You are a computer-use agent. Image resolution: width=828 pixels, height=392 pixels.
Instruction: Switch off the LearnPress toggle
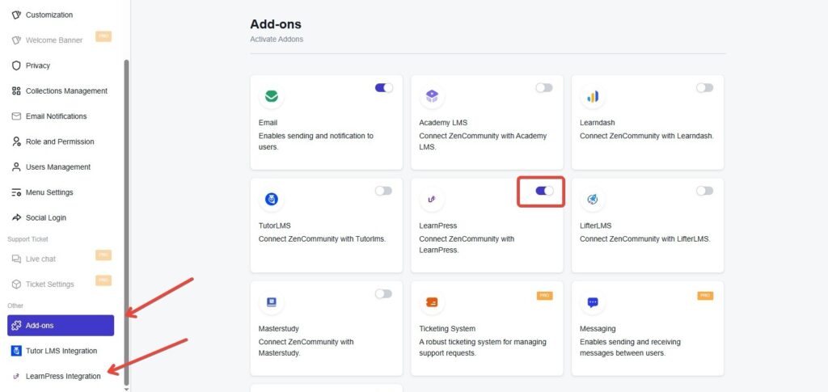[x=544, y=191]
